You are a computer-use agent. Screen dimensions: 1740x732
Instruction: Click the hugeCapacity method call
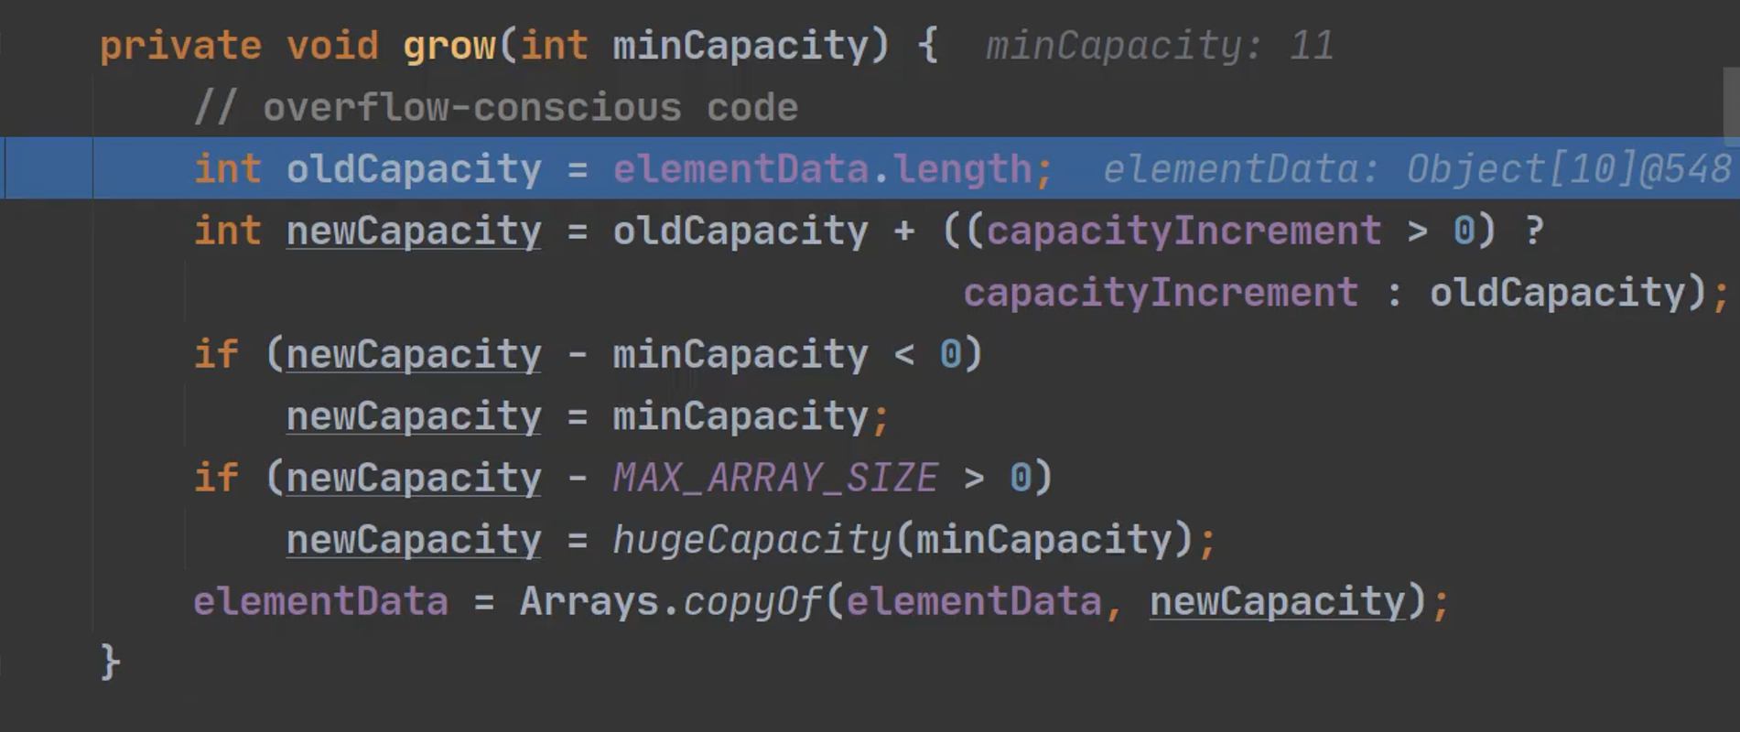click(751, 540)
